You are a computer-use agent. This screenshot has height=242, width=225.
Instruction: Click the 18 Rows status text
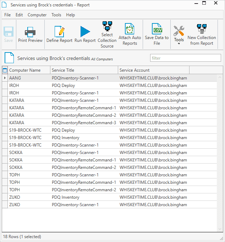(x=22, y=237)
